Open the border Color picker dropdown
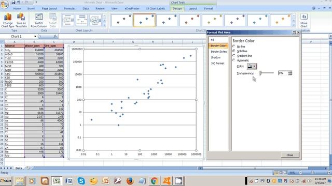 click(252, 66)
